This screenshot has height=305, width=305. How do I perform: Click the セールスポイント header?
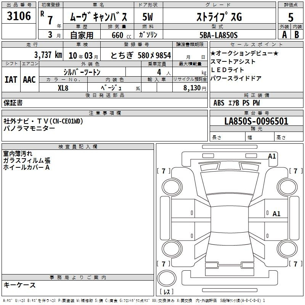pyautogui.click(x=256, y=45)
